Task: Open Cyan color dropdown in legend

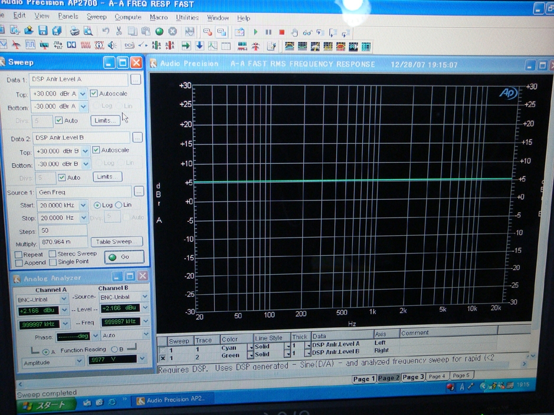Action: pos(251,347)
